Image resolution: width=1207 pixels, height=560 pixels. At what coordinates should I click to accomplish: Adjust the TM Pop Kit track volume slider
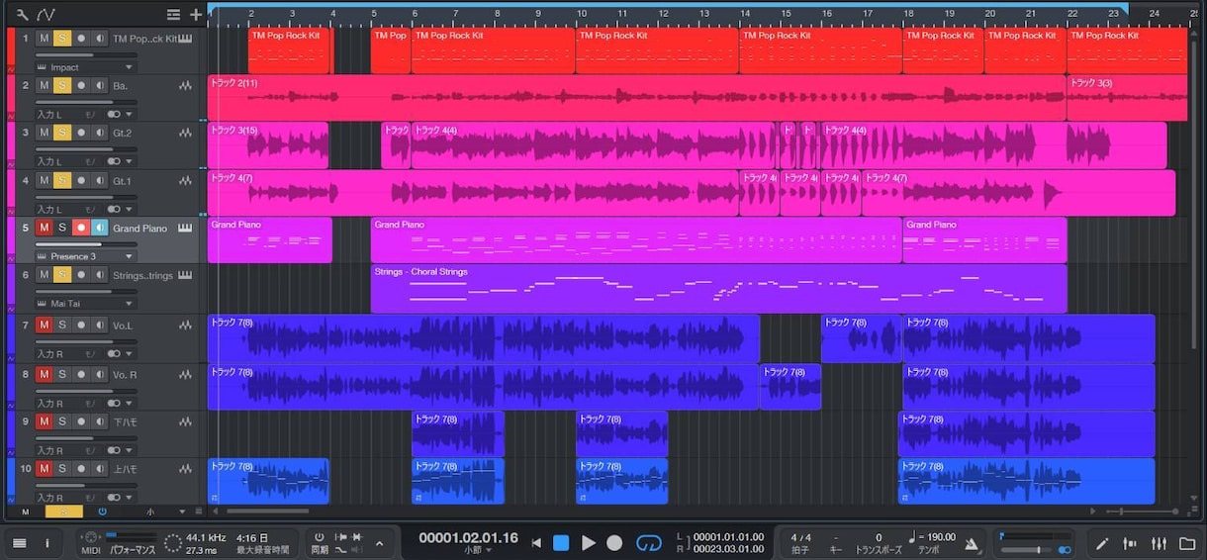pos(85,55)
